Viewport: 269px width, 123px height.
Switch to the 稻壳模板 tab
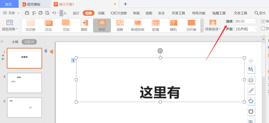coord(35,4)
